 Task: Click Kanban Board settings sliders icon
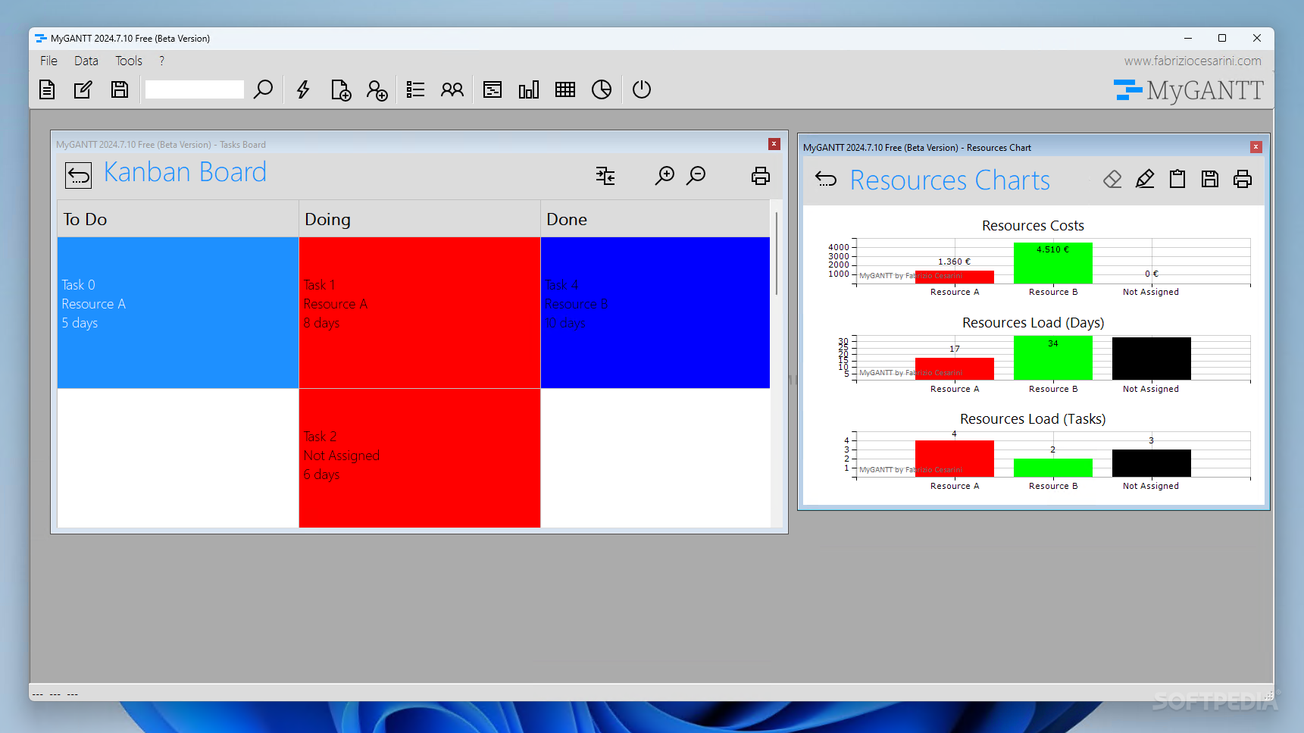pyautogui.click(x=605, y=176)
